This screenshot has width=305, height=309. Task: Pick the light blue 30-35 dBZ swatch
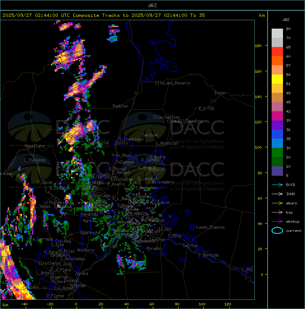pyautogui.click(x=277, y=143)
